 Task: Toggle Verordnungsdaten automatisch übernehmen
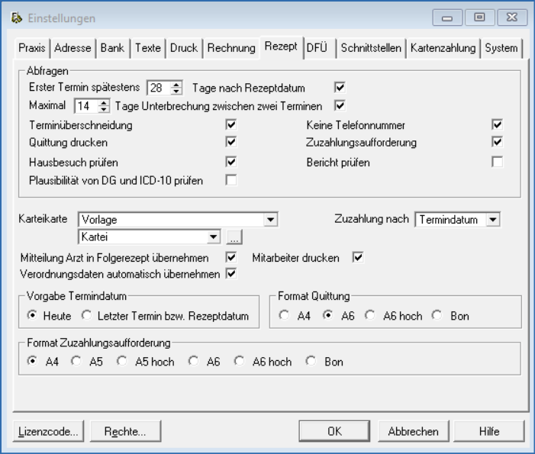pos(231,274)
